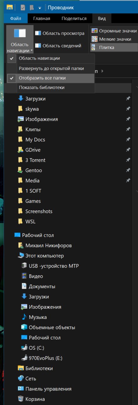The height and width of the screenshot is (405, 138).
Task: Click the pin icon next to Клипы
Action: 128,129
